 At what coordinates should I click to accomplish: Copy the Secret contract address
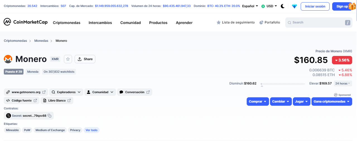tap(49, 116)
